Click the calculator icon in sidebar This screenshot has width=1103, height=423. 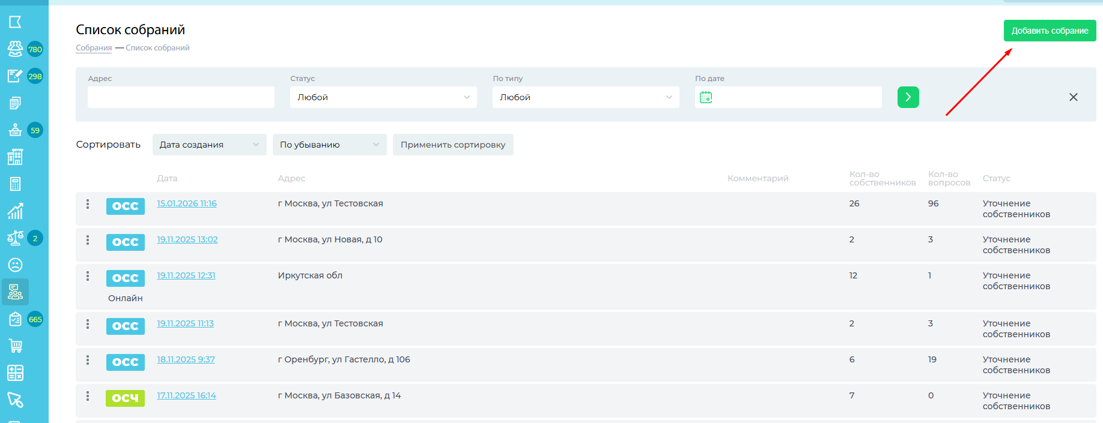15,184
